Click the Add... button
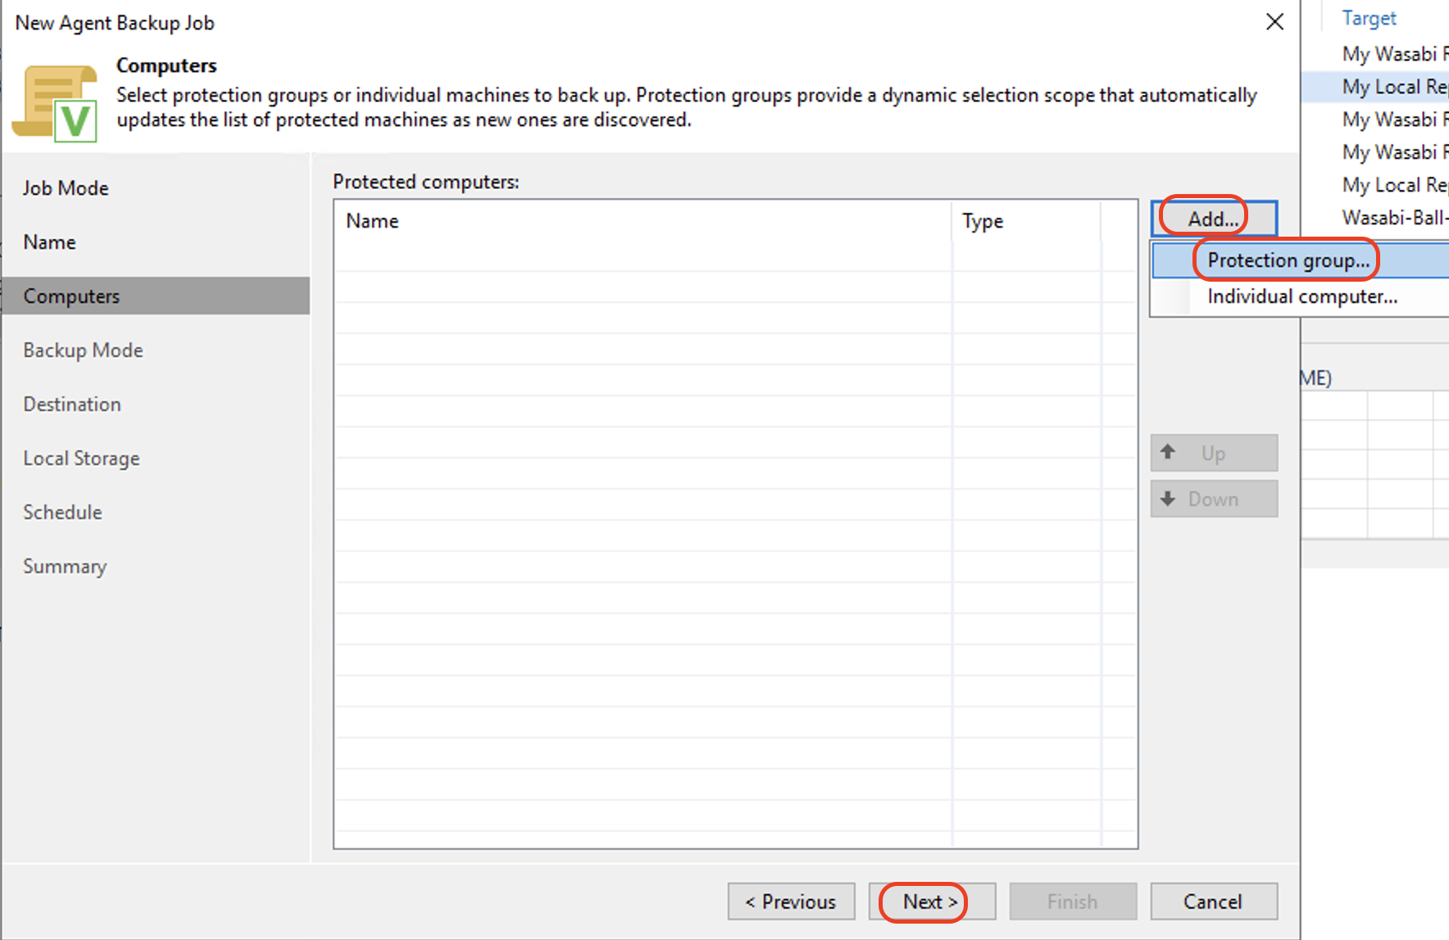This screenshot has height=940, width=1449. [1214, 219]
